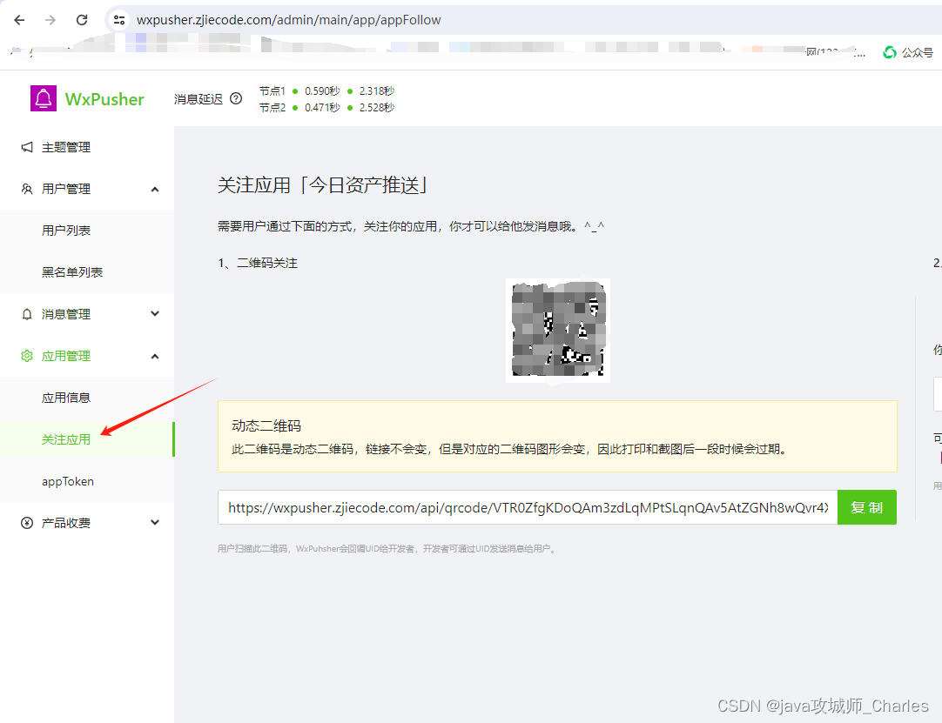Image resolution: width=942 pixels, height=723 pixels.
Task: Click the URL address bar text
Action: point(288,20)
